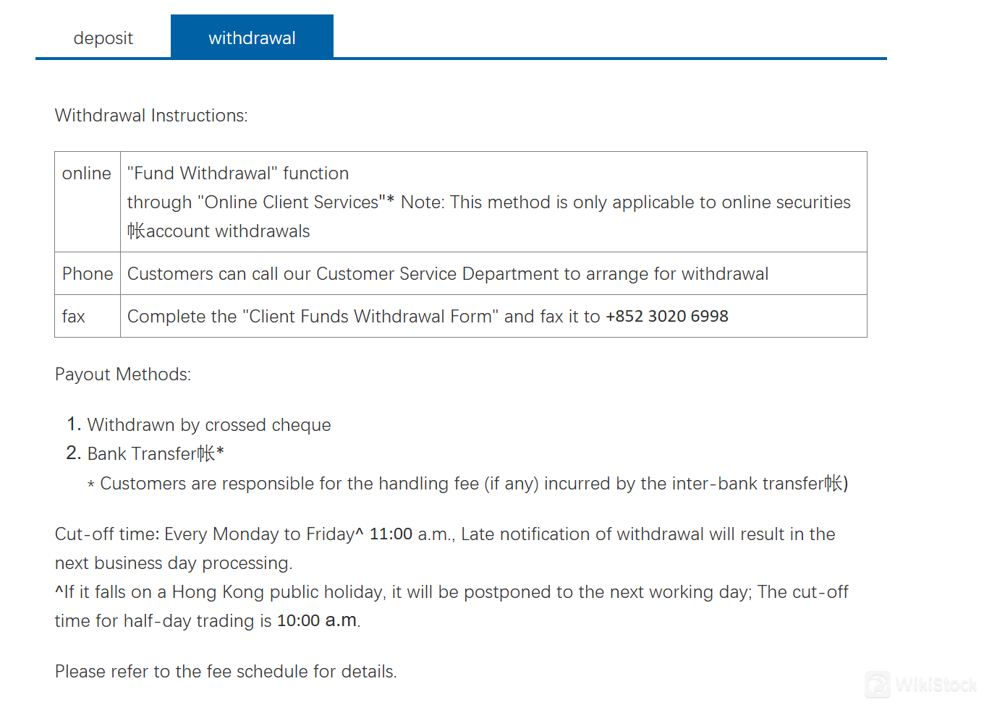The image size is (984, 710).
Task: Click the Bank Transfer list item
Action: (156, 453)
